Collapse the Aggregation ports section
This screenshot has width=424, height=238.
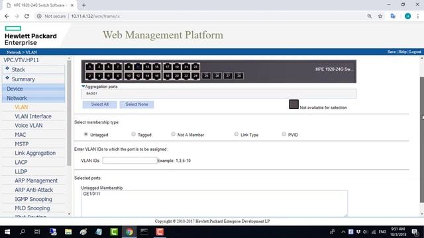[x=83, y=87]
